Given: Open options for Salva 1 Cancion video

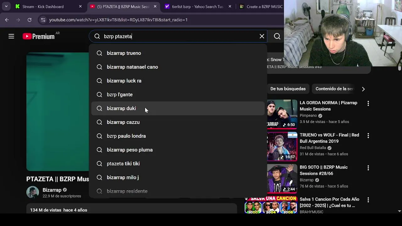Looking at the screenshot, I should click(368, 200).
